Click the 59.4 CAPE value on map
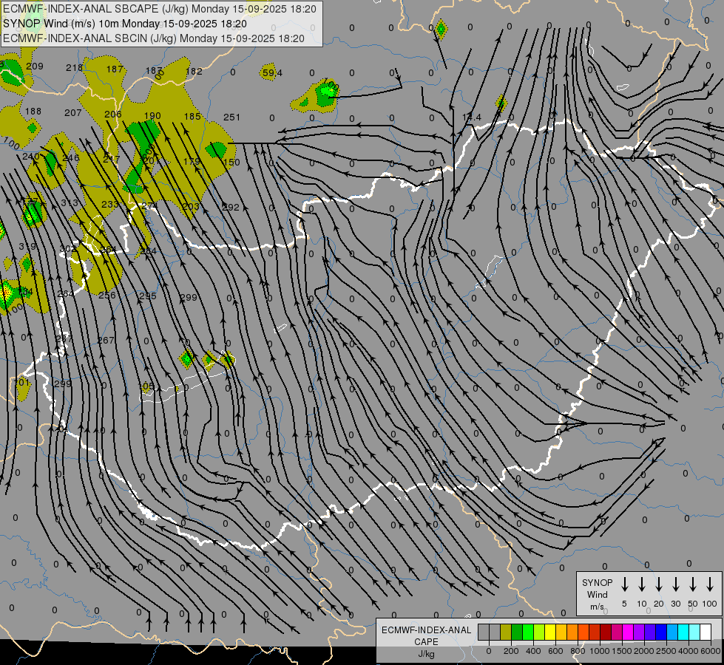Image resolution: width=724 pixels, height=665 pixels. click(272, 72)
